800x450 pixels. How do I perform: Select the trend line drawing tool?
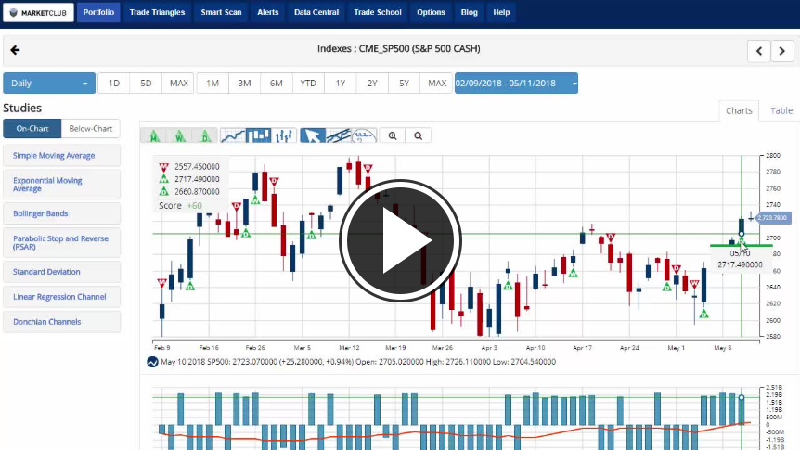339,135
